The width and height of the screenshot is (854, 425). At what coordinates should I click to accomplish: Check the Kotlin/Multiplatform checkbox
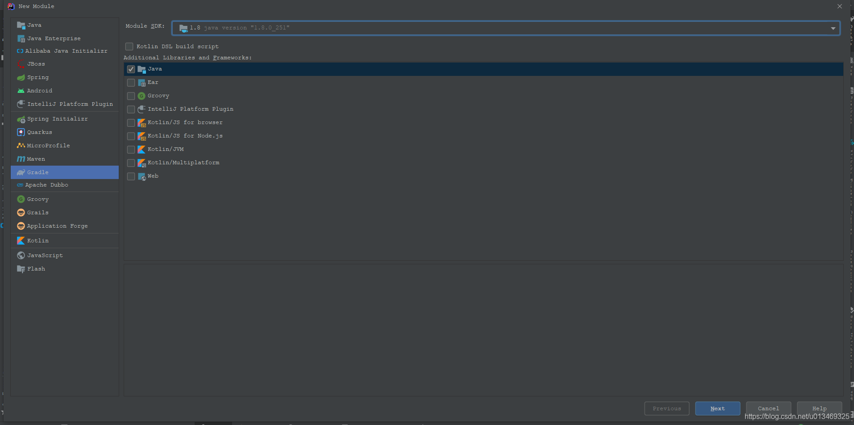(131, 163)
